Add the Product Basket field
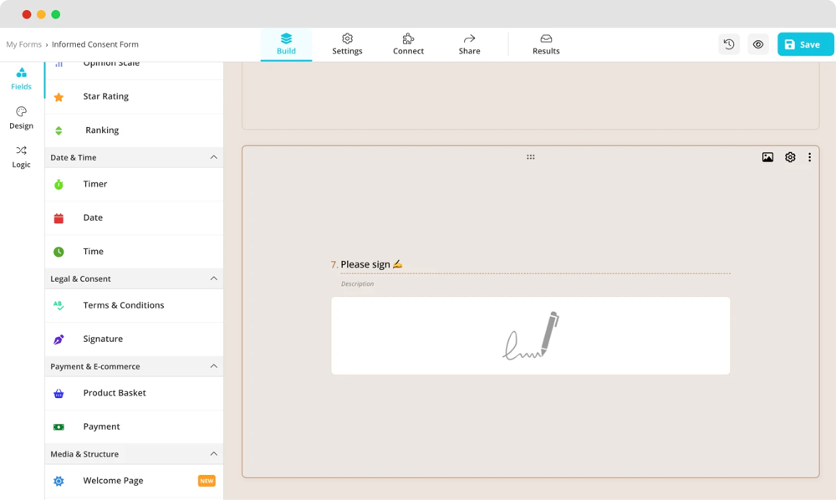Screen dimensions: 836x500 click(115, 393)
